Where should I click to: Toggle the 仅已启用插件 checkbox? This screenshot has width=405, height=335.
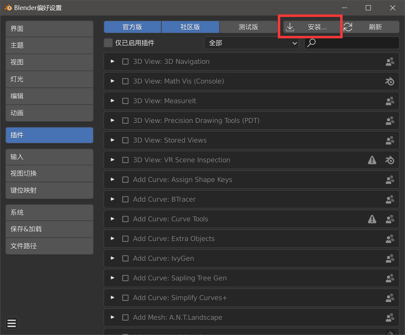pyautogui.click(x=108, y=43)
